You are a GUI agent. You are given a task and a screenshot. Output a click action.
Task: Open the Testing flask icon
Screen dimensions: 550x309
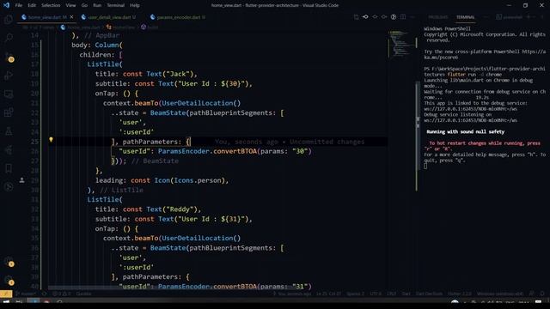click(x=9, y=131)
